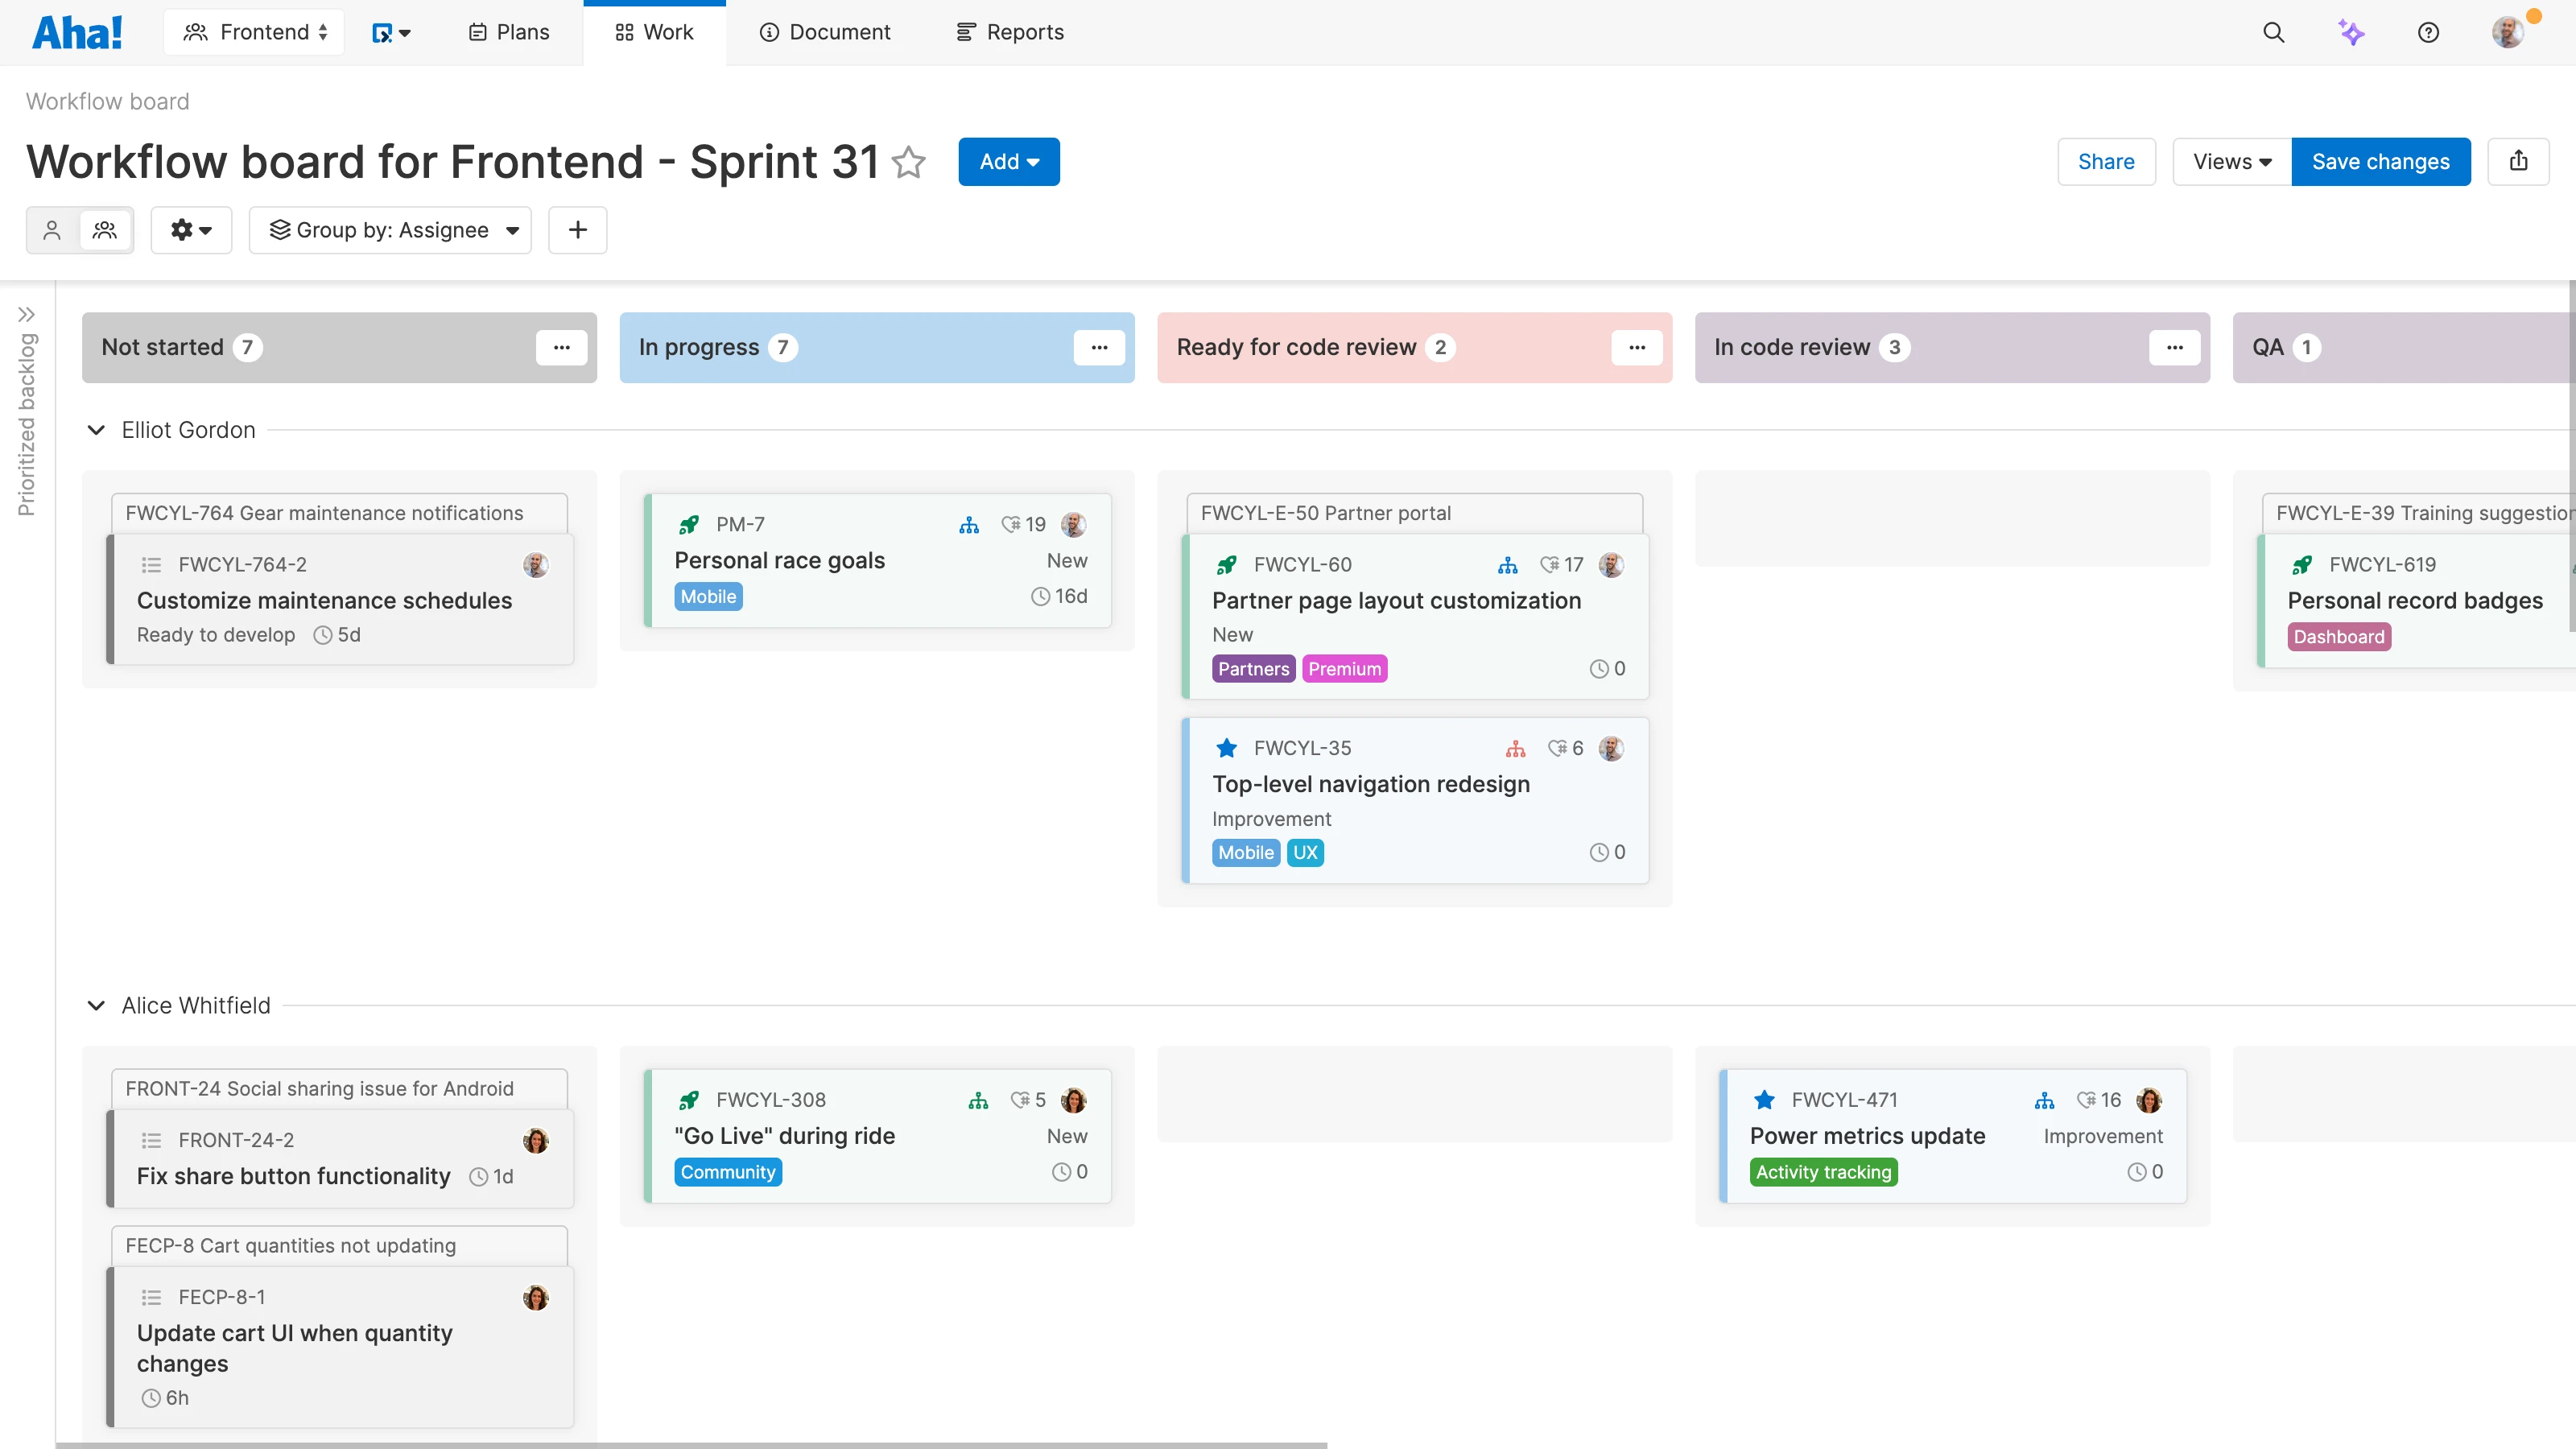2576x1449 pixels.
Task: Enable team view with people icon
Action: (105, 230)
